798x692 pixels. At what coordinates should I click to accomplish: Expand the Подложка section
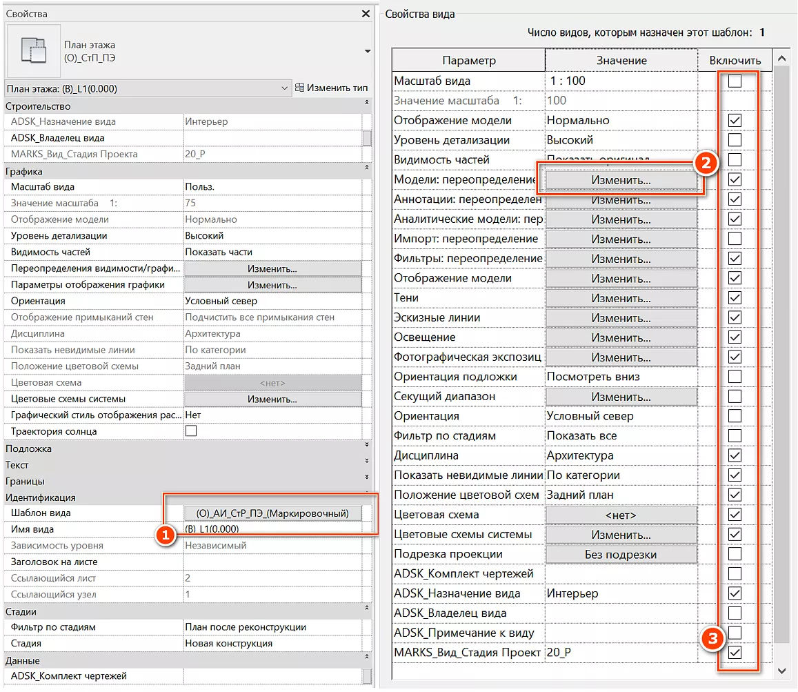tap(366, 449)
